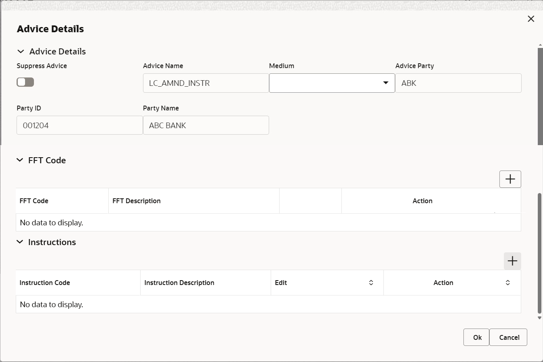543x362 pixels.
Task: Click the Party Name field showing ABC BANK
Action: coord(206,125)
